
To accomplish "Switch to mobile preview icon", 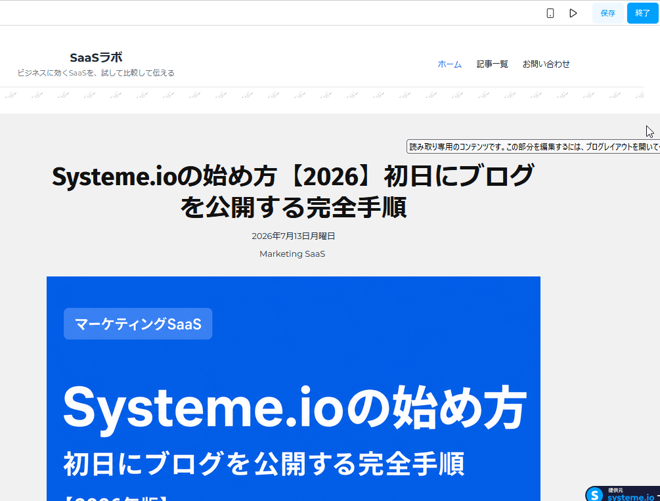I will pos(550,13).
